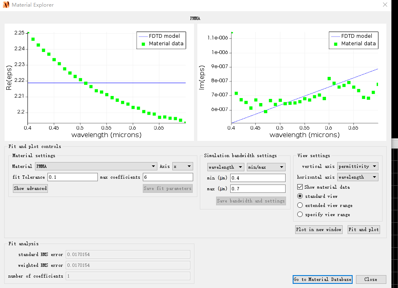The image size is (398, 288).
Task: Open the wavelength units dropdown in bandwidth settings
Action: click(x=226, y=167)
